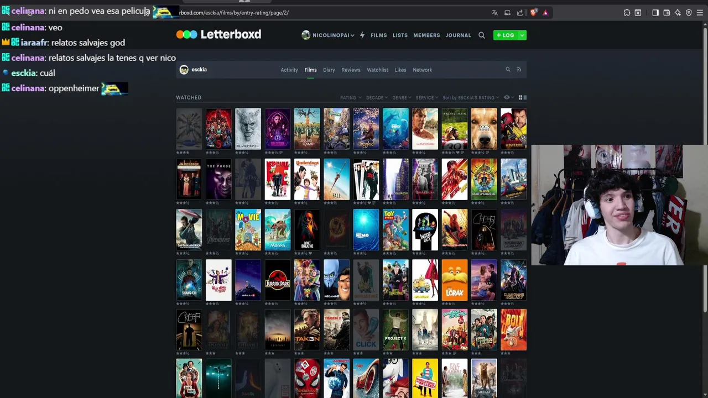Click the Letterboxd logo
708x398 pixels.
(218, 34)
